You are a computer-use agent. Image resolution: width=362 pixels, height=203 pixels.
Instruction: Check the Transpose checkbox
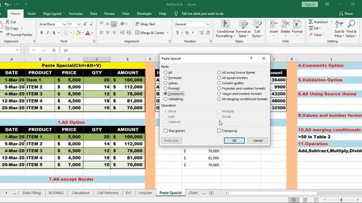(219, 131)
